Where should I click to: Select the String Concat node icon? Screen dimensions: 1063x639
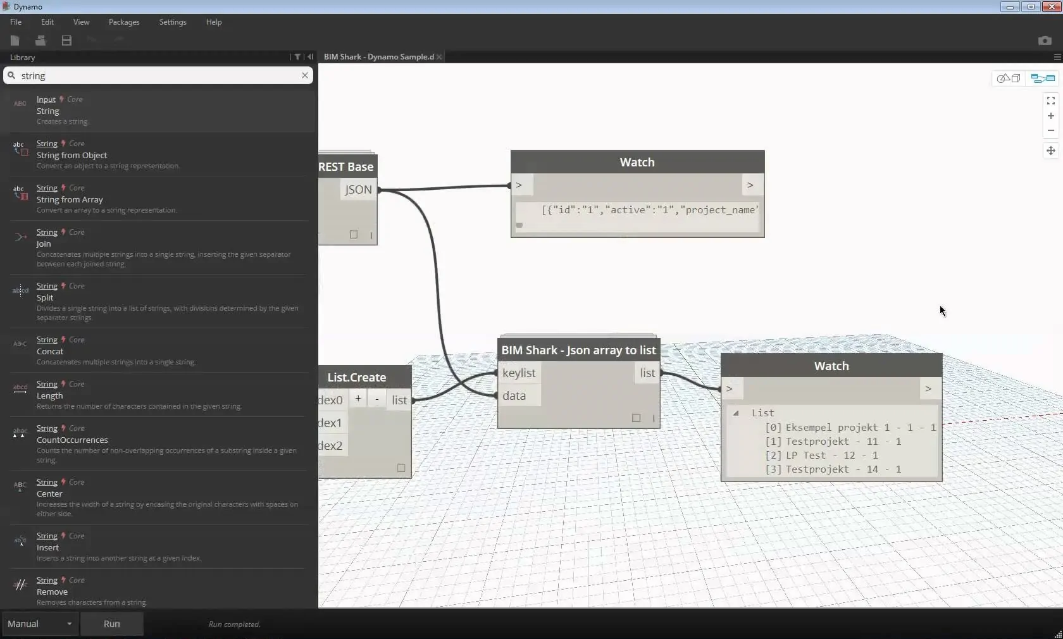click(x=20, y=344)
